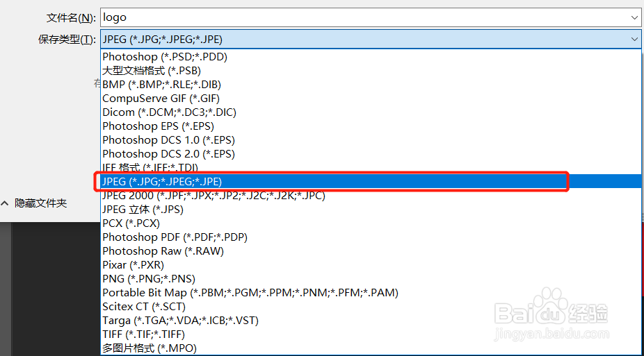Pick Photoshop Raw (*.RAW) format

click(371, 251)
